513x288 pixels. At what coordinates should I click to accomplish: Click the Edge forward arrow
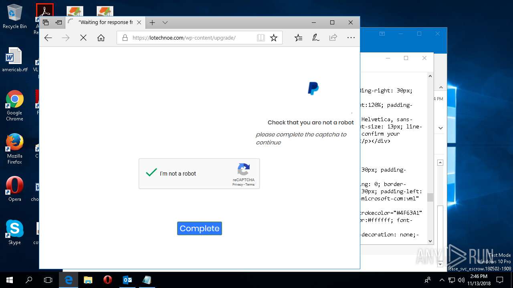pos(66,38)
